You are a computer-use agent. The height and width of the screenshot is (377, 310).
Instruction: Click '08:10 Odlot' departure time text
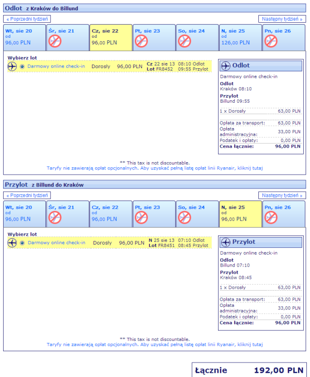click(191, 64)
